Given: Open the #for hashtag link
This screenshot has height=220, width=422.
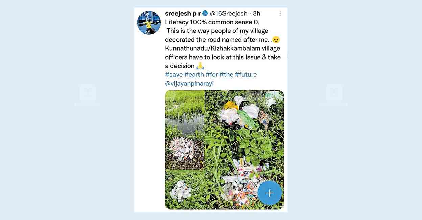Looking at the screenshot, I should point(212,74).
